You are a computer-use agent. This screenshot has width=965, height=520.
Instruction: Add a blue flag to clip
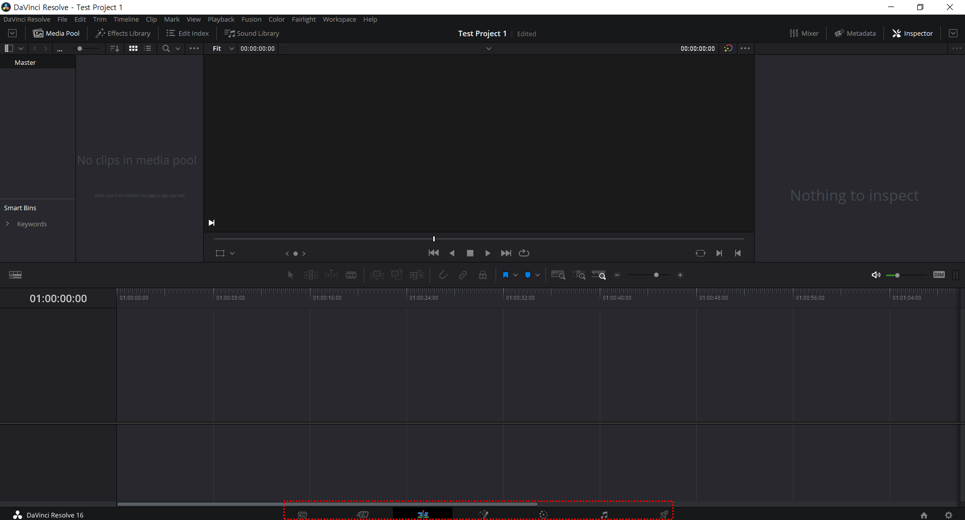pos(506,275)
